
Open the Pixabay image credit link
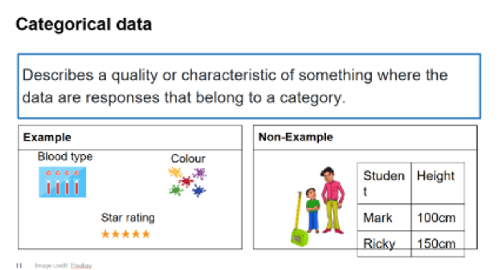pos(81,265)
